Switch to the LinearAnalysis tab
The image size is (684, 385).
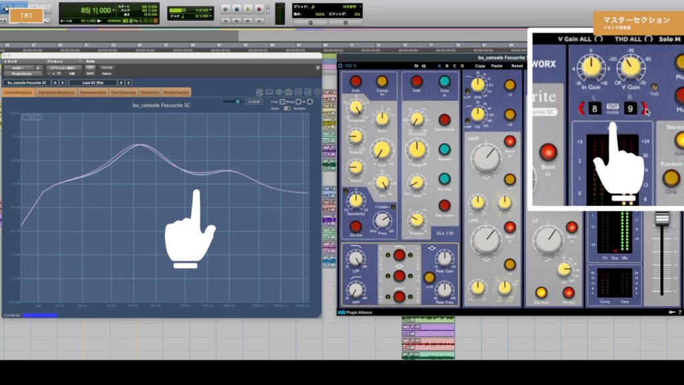[x=18, y=92]
